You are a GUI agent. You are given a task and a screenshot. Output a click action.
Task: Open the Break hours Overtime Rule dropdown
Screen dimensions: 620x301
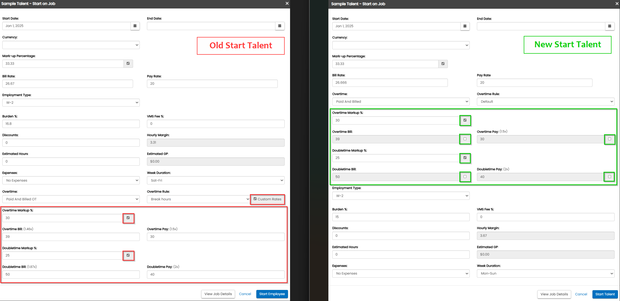point(198,199)
